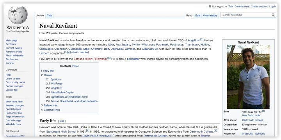The height and width of the screenshot is (140, 281).
Task: Click the Naval Ravikant infobox photo
Action: point(248,77)
